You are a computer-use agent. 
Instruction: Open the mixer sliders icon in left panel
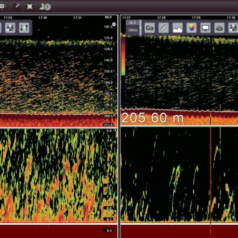click(x=24, y=28)
